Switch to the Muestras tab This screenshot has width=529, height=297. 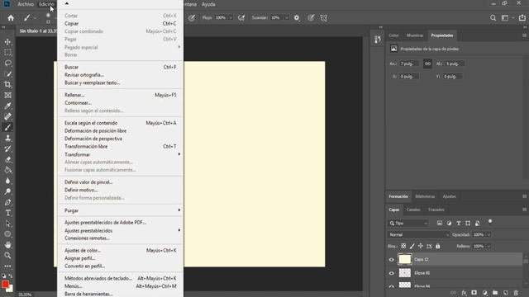click(x=415, y=35)
